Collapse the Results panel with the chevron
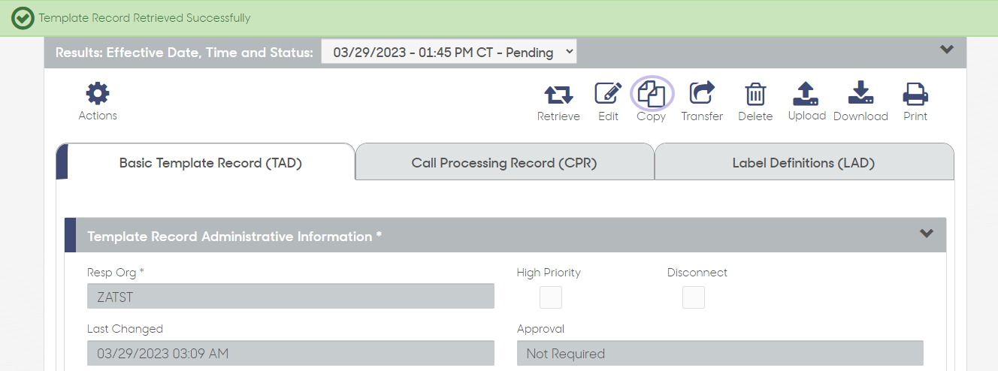 [947, 50]
